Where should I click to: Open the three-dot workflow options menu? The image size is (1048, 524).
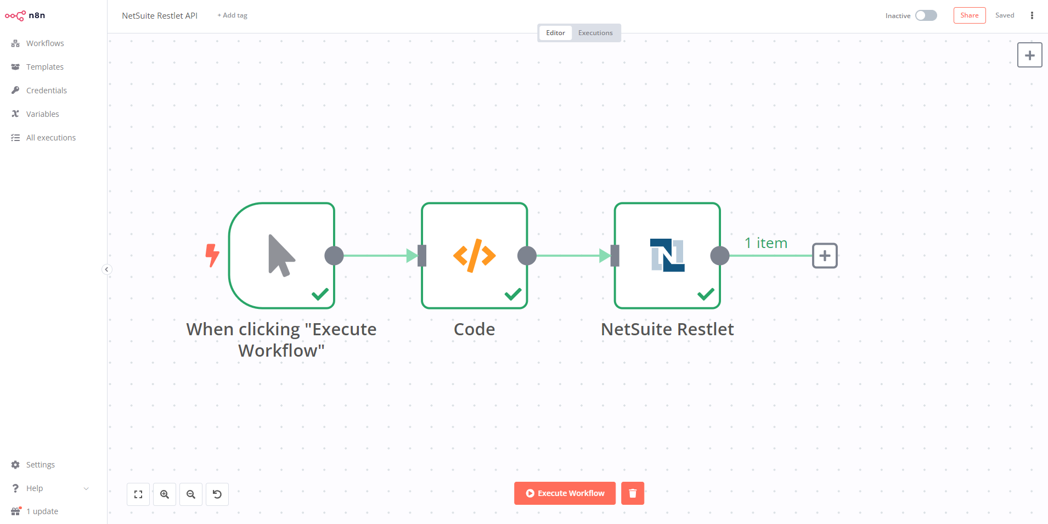(1032, 15)
